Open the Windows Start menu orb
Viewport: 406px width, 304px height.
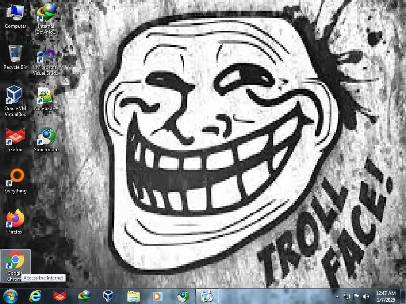tap(11, 296)
